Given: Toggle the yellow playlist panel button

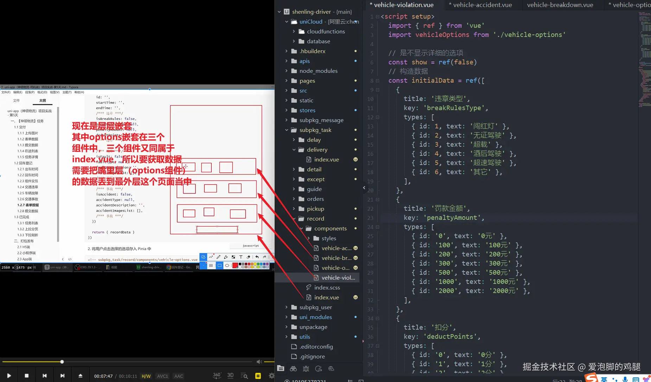Looking at the screenshot, I should click(258, 376).
